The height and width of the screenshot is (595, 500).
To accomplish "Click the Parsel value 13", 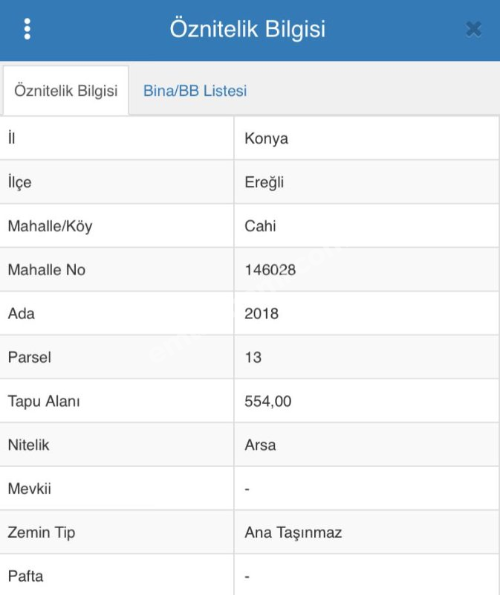I will click(253, 358).
